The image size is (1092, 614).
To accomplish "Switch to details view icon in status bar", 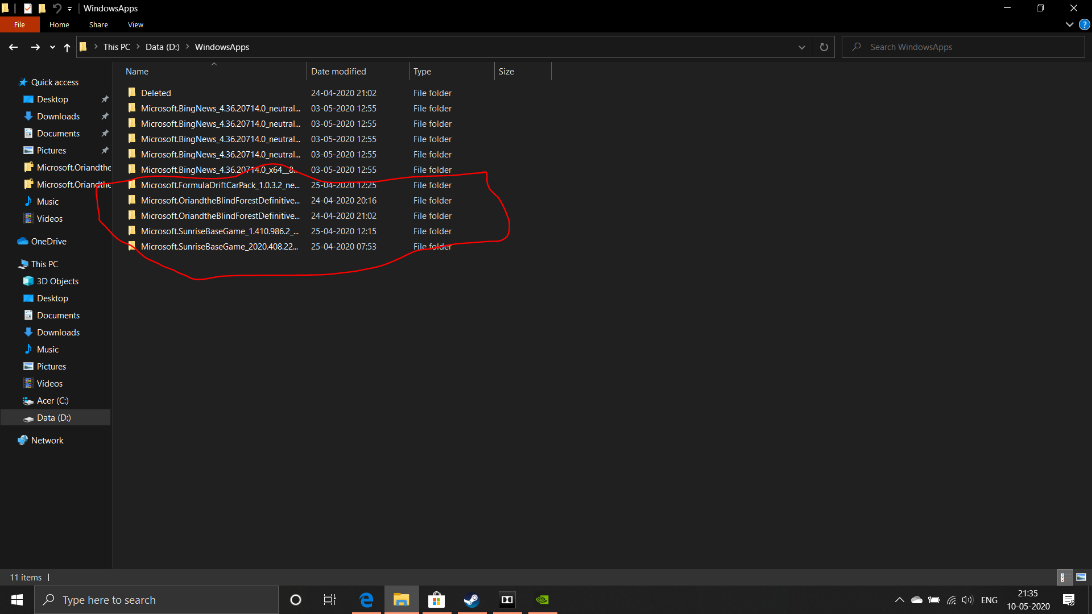I will 1065,577.
